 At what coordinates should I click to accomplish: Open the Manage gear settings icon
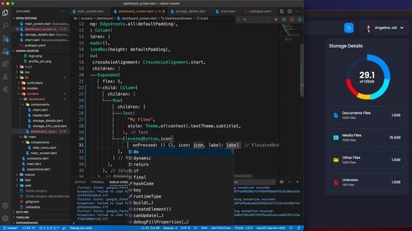5,218
